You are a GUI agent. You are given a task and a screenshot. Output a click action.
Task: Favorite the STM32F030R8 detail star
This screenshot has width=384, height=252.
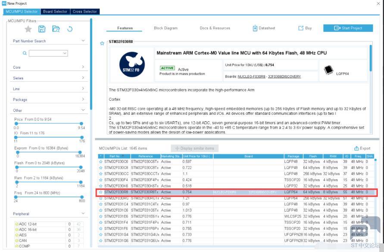[102, 43]
